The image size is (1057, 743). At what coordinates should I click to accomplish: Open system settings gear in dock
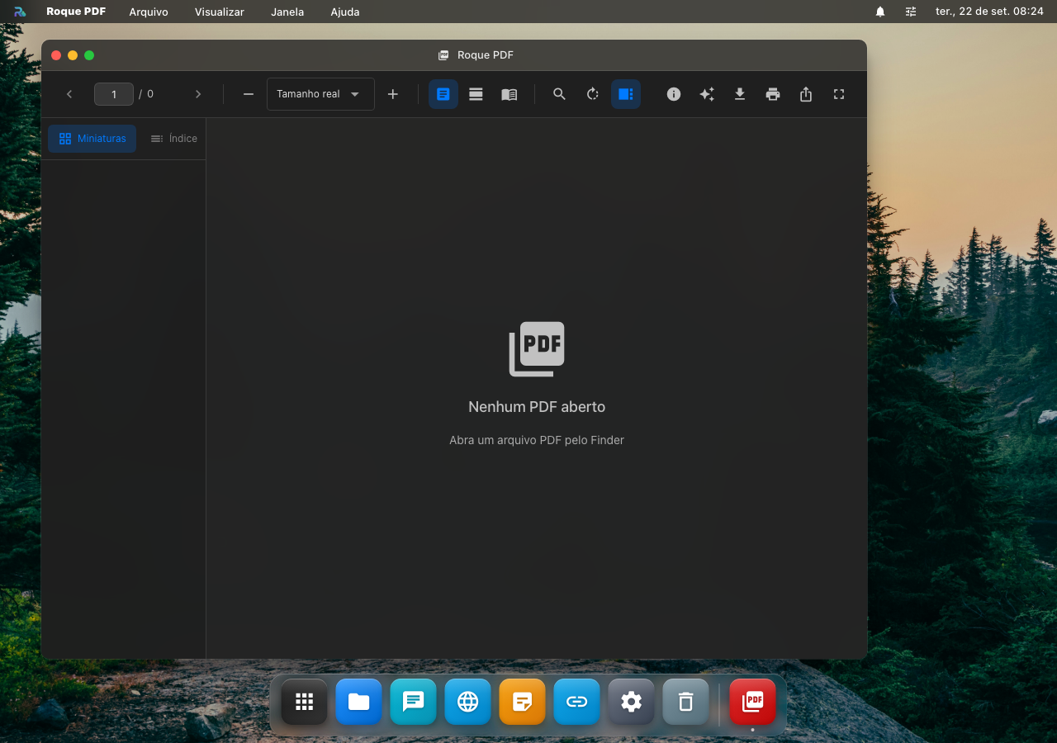pos(632,702)
